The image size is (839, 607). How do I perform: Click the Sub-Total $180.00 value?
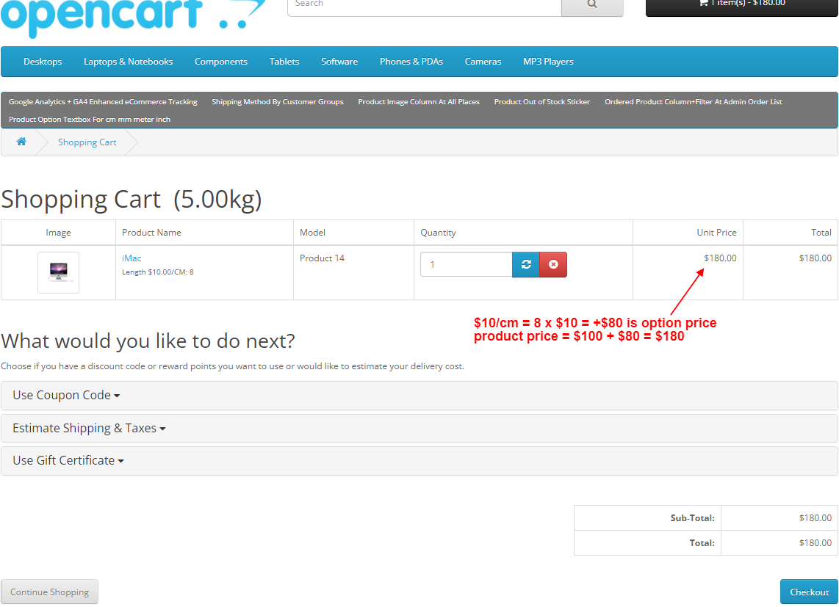tap(815, 517)
